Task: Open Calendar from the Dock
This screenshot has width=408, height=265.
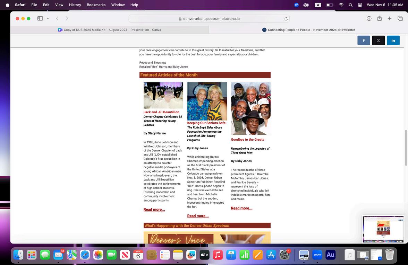Action: click(x=138, y=255)
